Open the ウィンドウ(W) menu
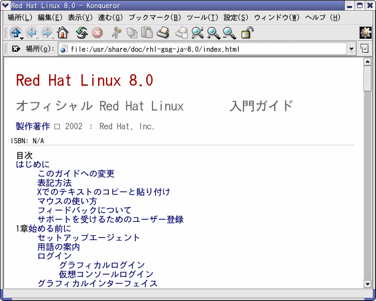 [x=277, y=17]
